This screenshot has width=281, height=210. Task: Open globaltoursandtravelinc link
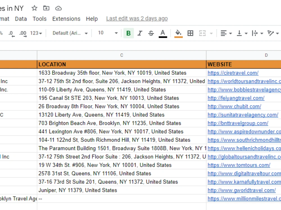pos(244,157)
